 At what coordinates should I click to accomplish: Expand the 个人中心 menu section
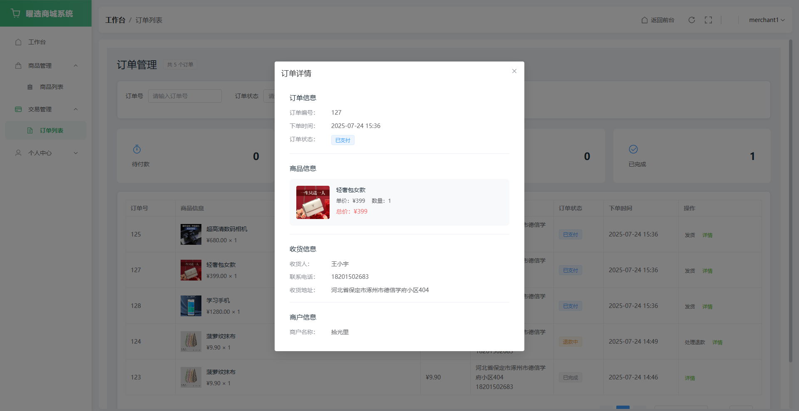tap(76, 153)
